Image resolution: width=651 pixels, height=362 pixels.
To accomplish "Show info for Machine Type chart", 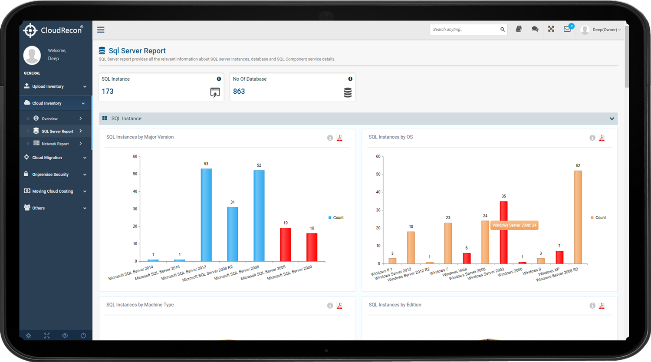I will tap(330, 306).
